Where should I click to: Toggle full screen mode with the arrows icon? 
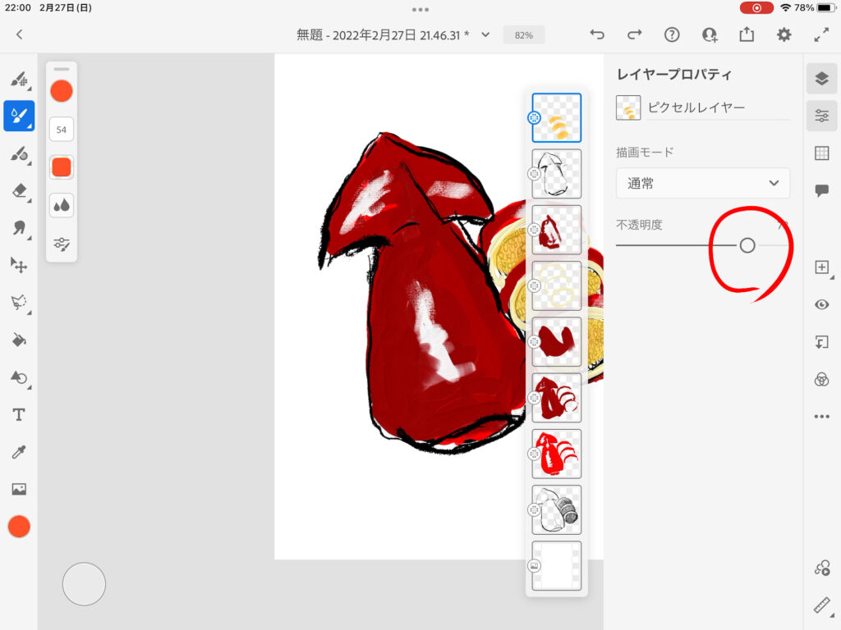(x=821, y=34)
